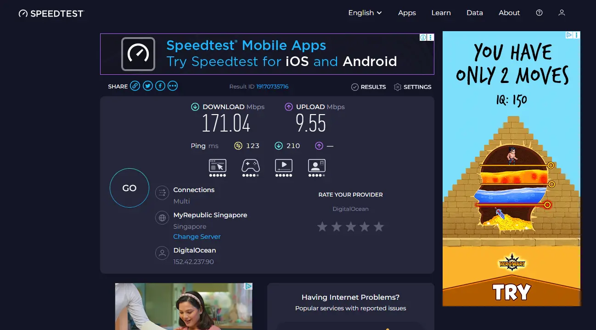Select the gaming controller quality icon
Screen dimensions: 596x330
tap(251, 168)
